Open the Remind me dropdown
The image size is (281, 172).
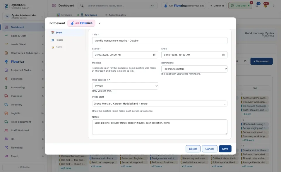(x=194, y=69)
